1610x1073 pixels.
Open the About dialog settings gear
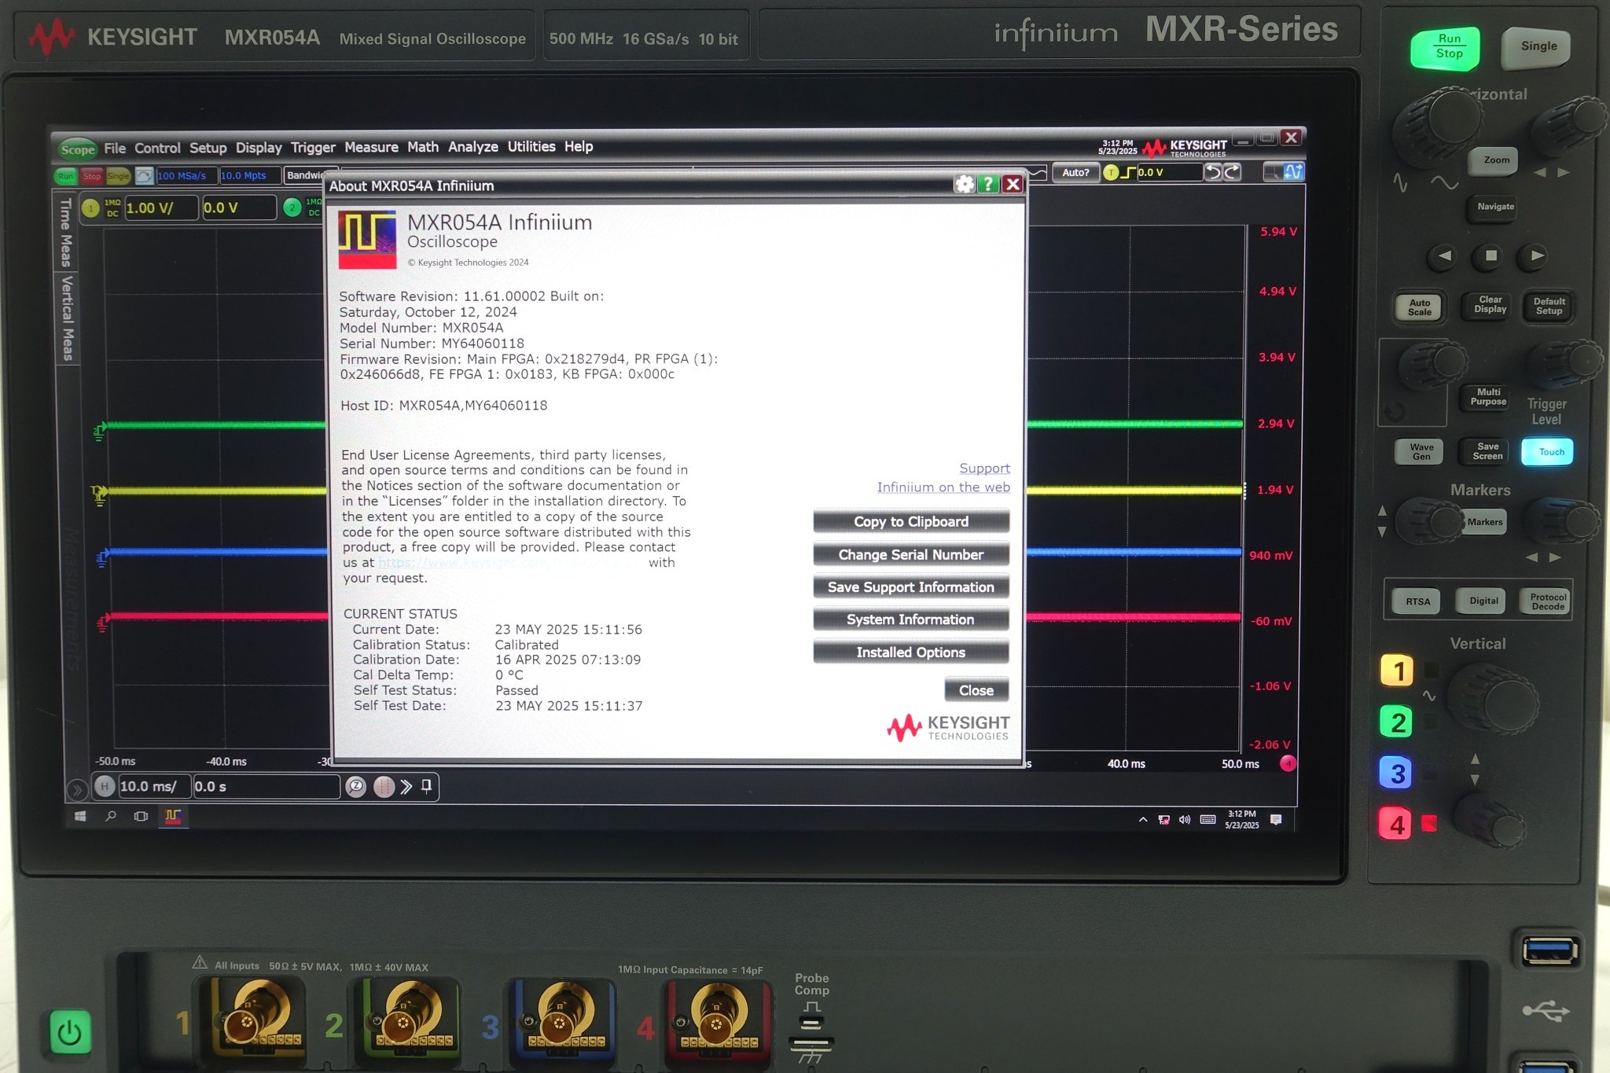(964, 184)
